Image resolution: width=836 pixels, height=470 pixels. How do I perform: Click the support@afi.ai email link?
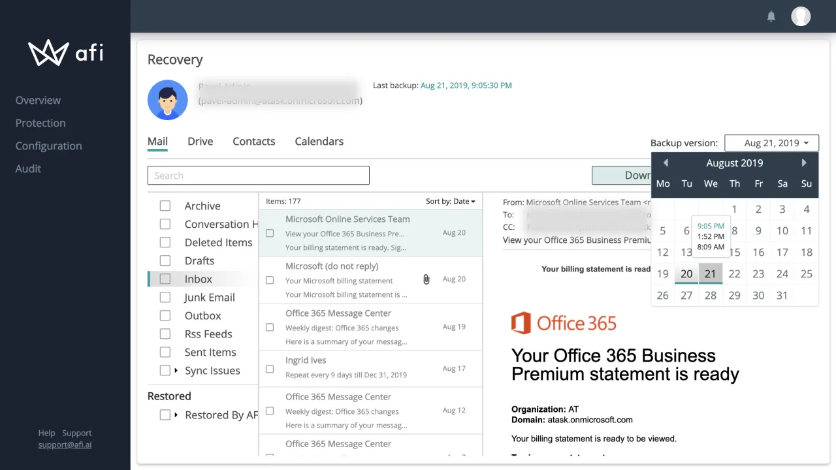[x=65, y=445]
